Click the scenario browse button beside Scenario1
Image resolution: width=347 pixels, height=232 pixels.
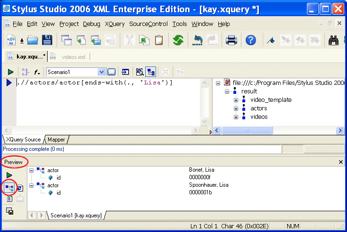112,72
